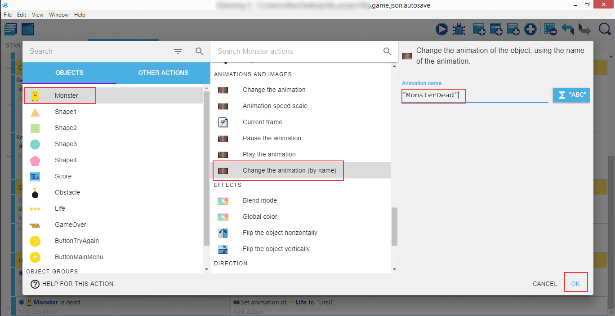Switch to the OTHER ACTIONS tab
615x316 pixels.
(163, 73)
